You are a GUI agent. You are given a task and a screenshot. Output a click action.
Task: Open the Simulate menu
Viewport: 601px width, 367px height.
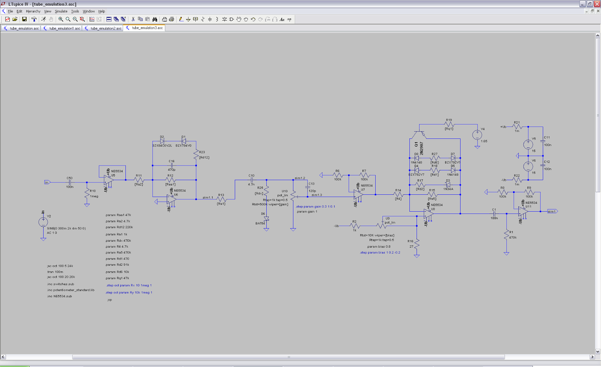pos(61,11)
